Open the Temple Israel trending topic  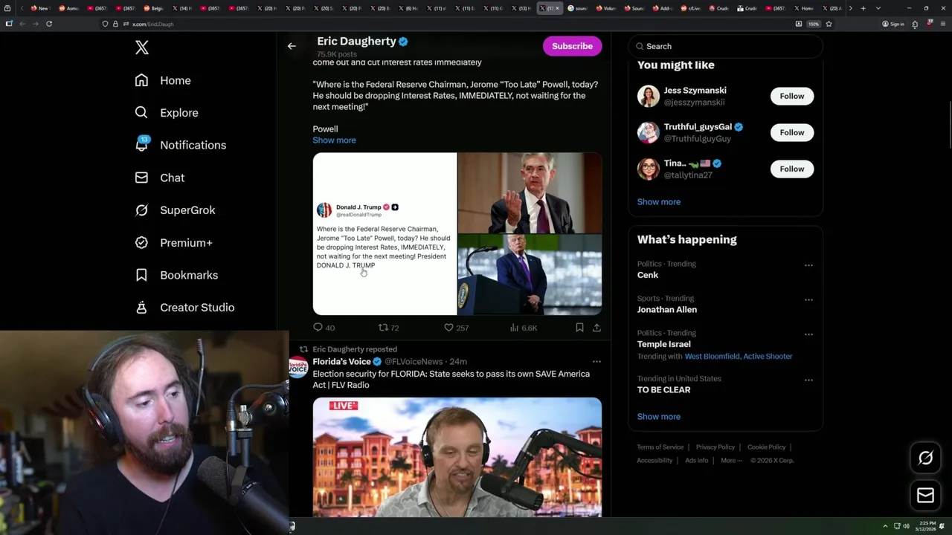(664, 344)
